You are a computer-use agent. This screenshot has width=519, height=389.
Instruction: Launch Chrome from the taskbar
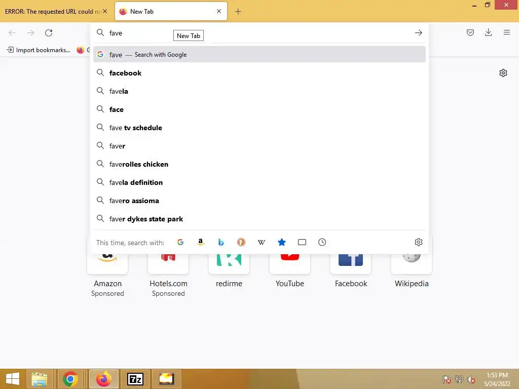click(x=70, y=379)
